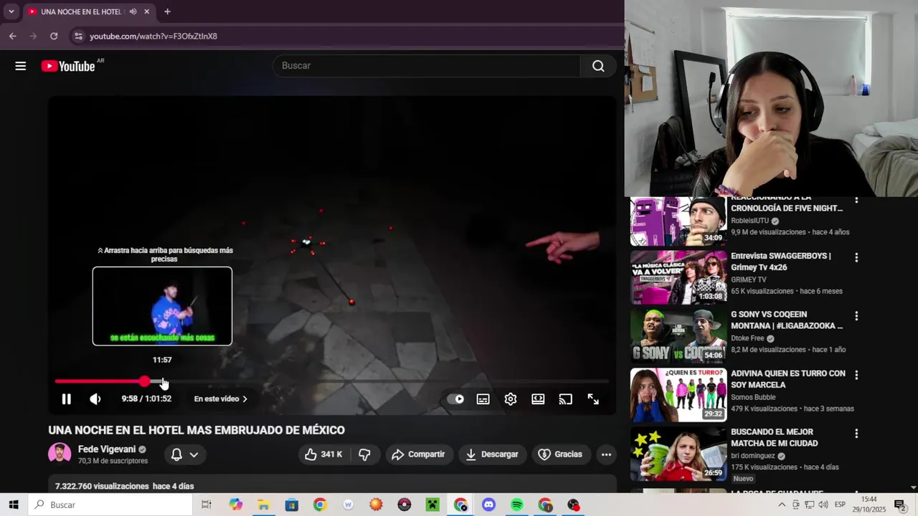Open Microsoft Store from taskbar
Image resolution: width=918 pixels, height=516 pixels.
pos(292,505)
